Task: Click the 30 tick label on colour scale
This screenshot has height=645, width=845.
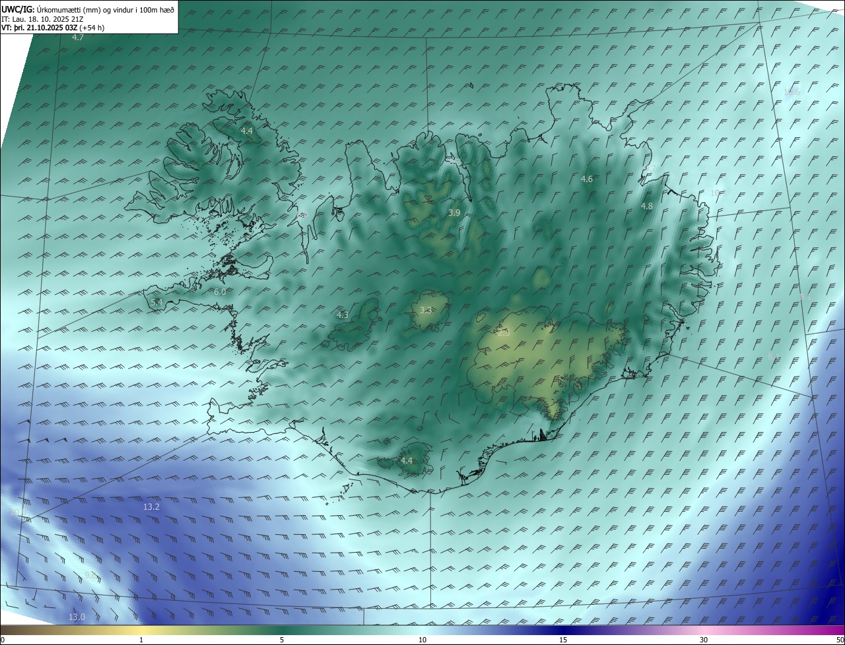Action: [704, 640]
